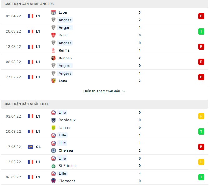Click the St Etienne team logo
This screenshot has width=211, height=185.
(53, 166)
